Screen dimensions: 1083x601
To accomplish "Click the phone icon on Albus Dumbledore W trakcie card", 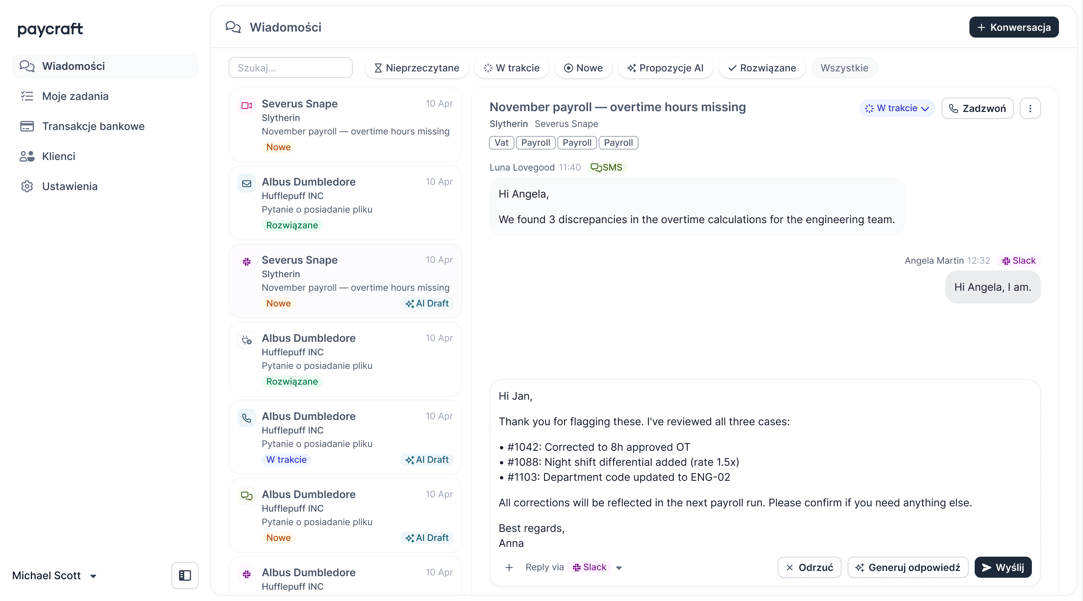I will [247, 418].
